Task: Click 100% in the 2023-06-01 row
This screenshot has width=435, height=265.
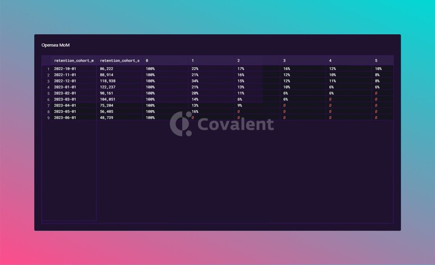Action: coord(150,118)
